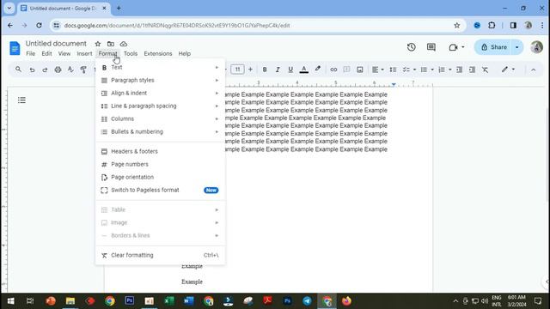Open the editing mode pencil dropdown
The width and height of the screenshot is (550, 309).
(x=508, y=70)
